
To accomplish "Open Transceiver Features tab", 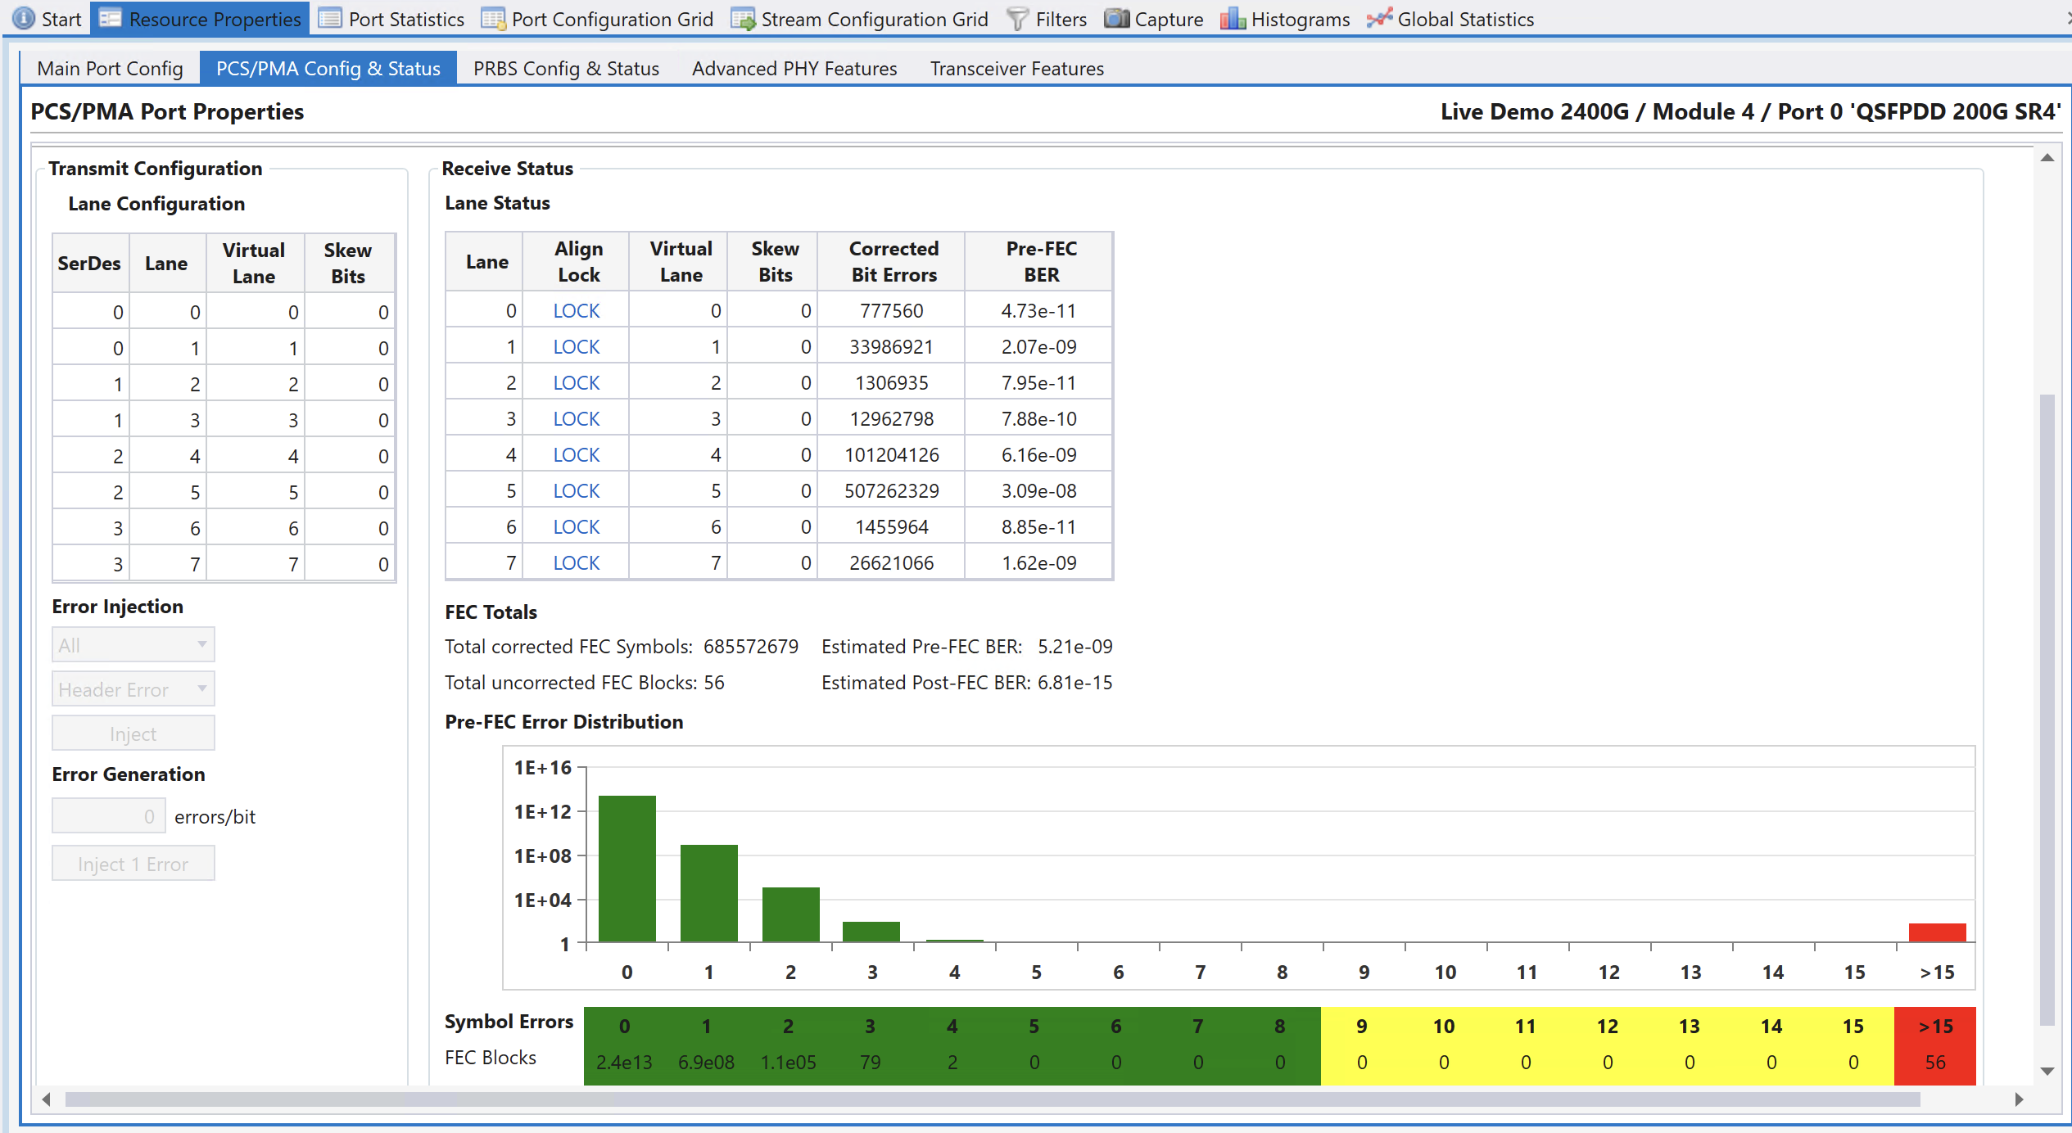I will coord(1016,68).
